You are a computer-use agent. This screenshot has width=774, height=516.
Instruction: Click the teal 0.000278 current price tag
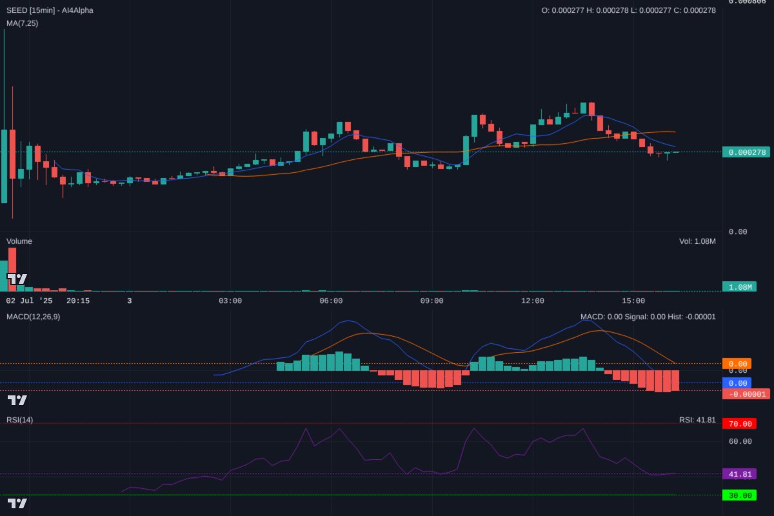coord(746,153)
